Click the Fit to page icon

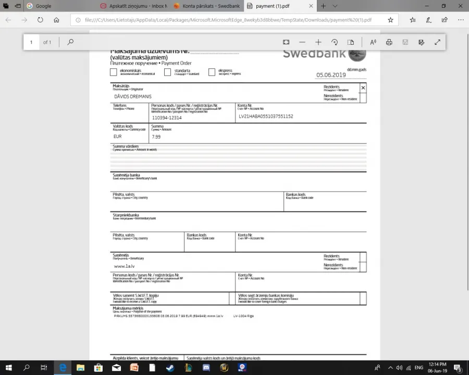coord(286,42)
